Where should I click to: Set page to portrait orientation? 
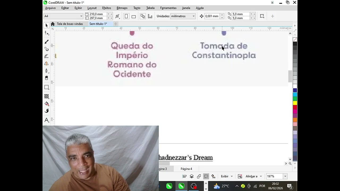coord(126,16)
